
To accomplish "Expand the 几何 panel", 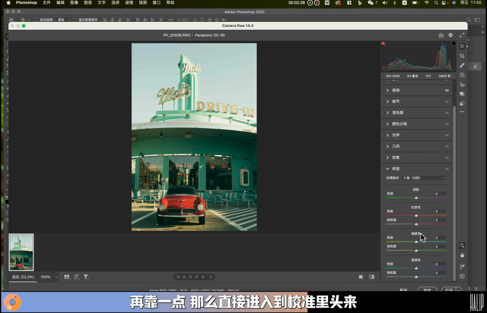I will point(388,146).
